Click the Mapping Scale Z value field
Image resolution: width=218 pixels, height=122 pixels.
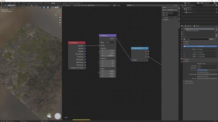click(x=108, y=76)
